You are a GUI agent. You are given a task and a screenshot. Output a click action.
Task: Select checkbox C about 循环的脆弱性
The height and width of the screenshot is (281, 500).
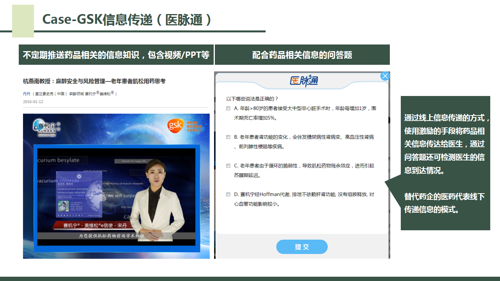pos(228,166)
